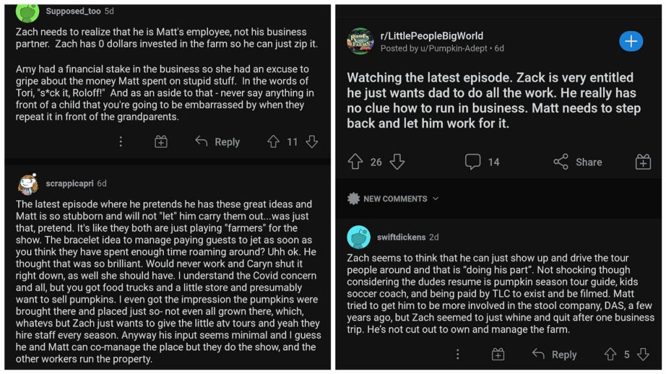Open the swiftdickens username profile
Screen dimensions: 666x374
[401, 237]
